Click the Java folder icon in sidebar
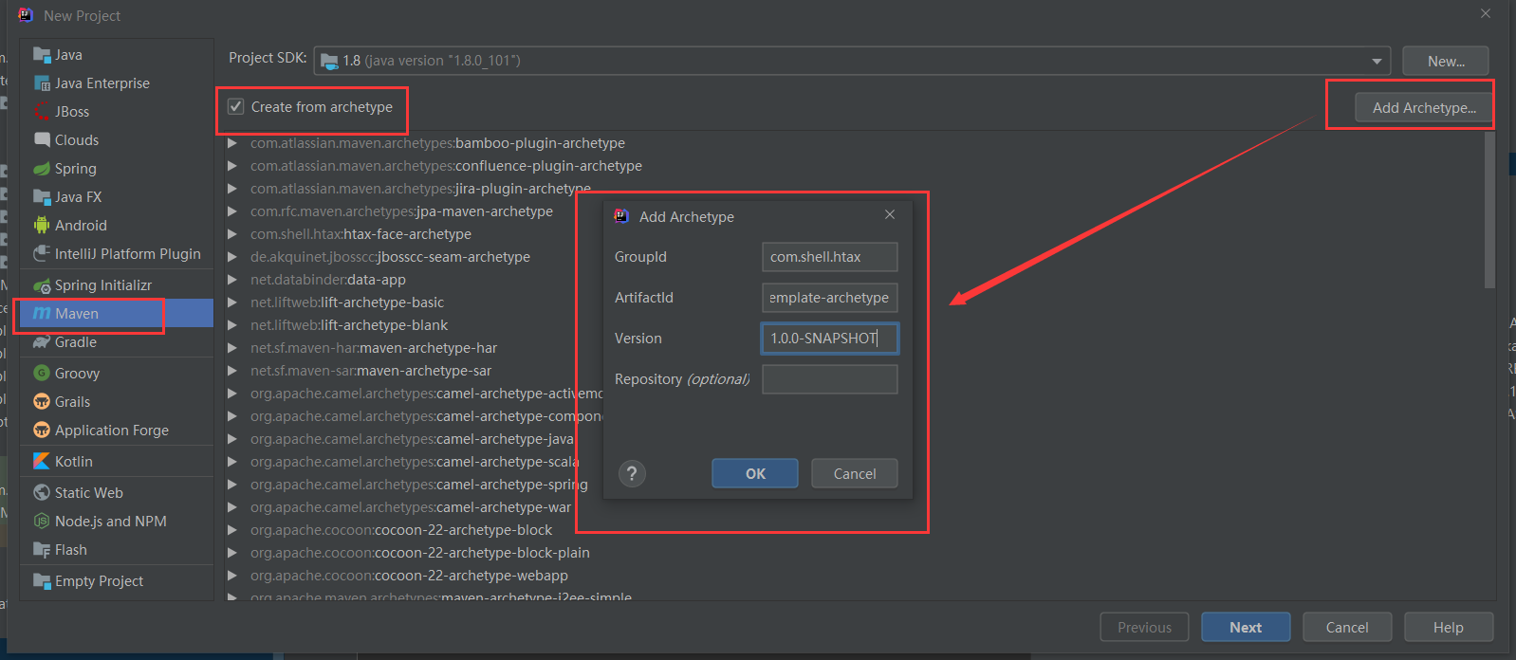 coord(42,55)
